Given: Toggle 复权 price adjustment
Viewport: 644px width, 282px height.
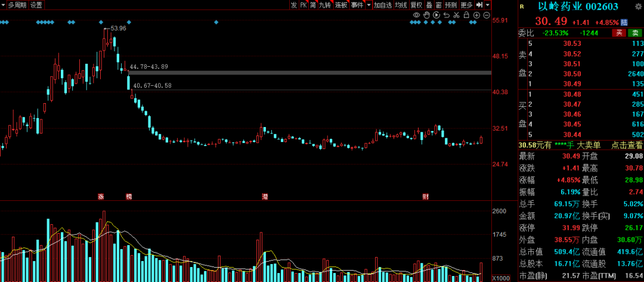Looking at the screenshot, I should point(416,5).
